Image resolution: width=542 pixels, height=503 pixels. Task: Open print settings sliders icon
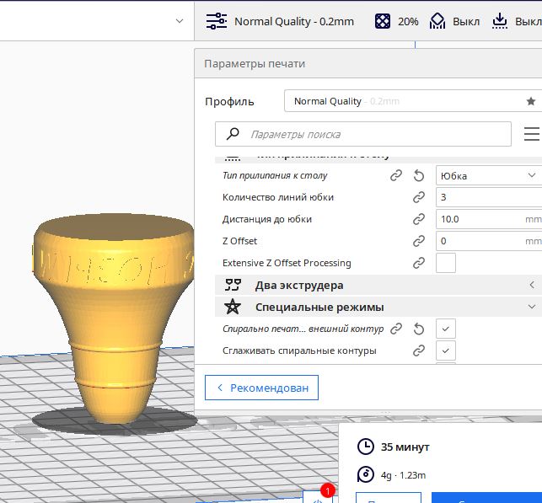tap(217, 21)
